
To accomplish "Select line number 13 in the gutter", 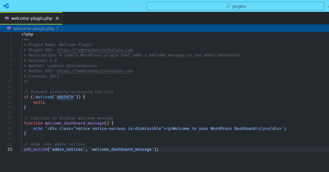I will coord(11,97).
